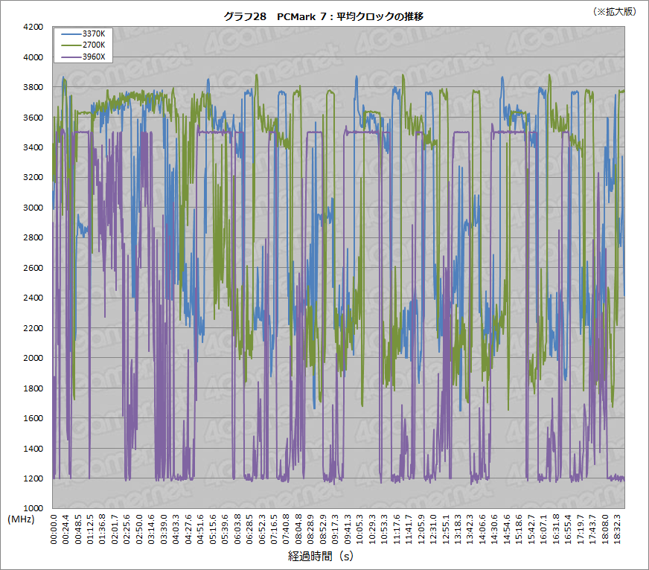Click the 3370K legend entry
The image size is (649, 570).
tap(95, 34)
